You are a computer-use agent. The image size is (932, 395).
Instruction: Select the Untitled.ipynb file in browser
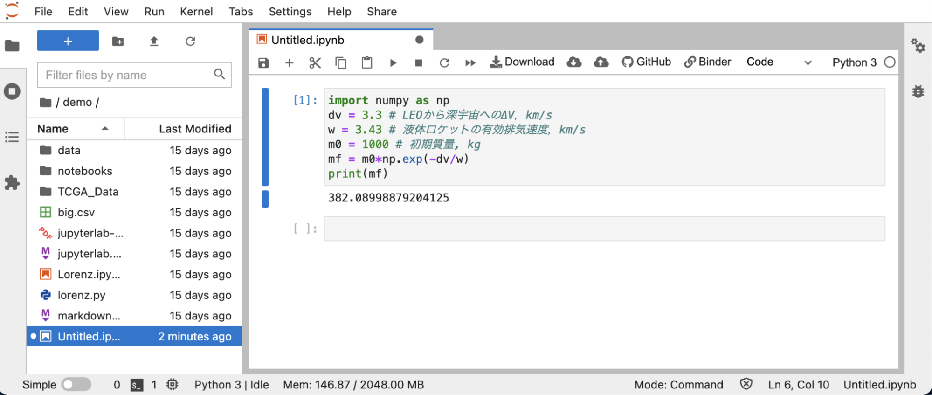point(134,336)
